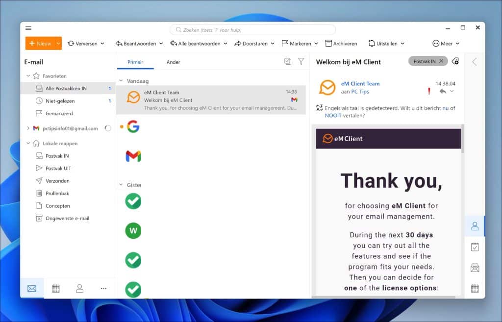The image size is (502, 322).
Task: Forward the email using Doorsturen
Action: (254, 43)
